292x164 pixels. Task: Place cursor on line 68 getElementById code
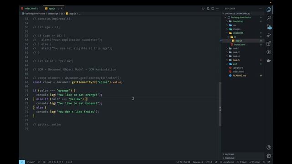pos(78,82)
